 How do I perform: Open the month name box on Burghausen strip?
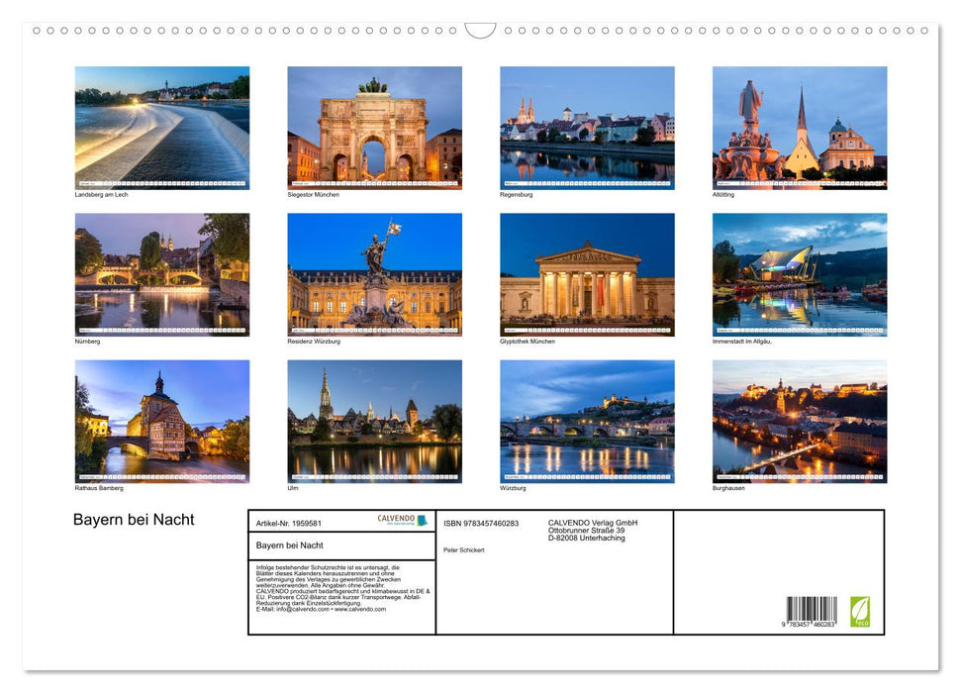724,479
